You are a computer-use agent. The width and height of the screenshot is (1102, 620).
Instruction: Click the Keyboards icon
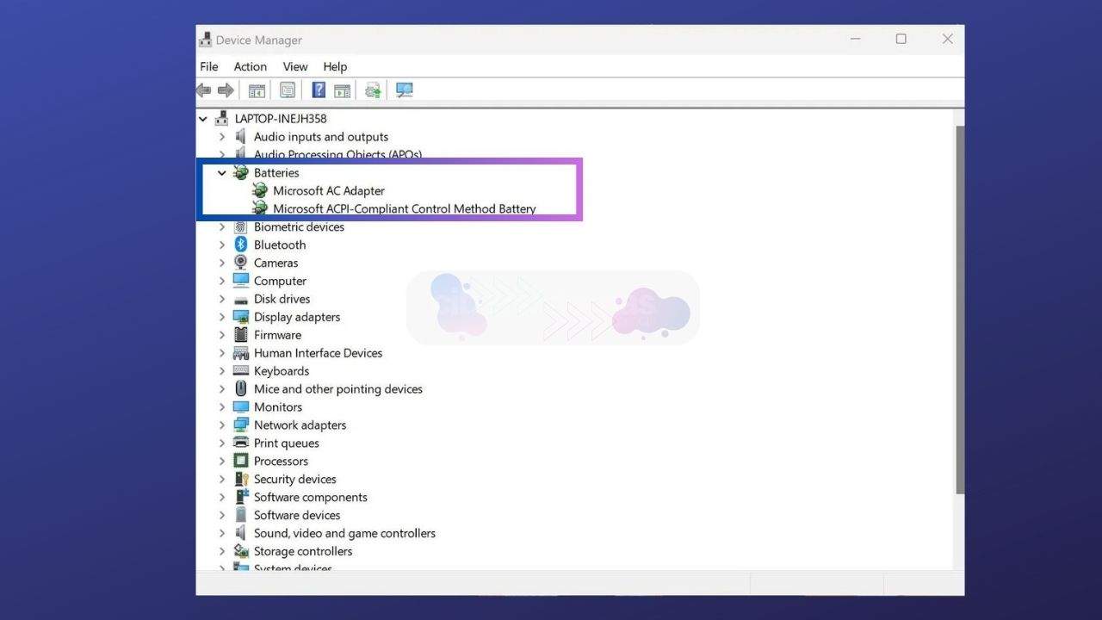[241, 371]
